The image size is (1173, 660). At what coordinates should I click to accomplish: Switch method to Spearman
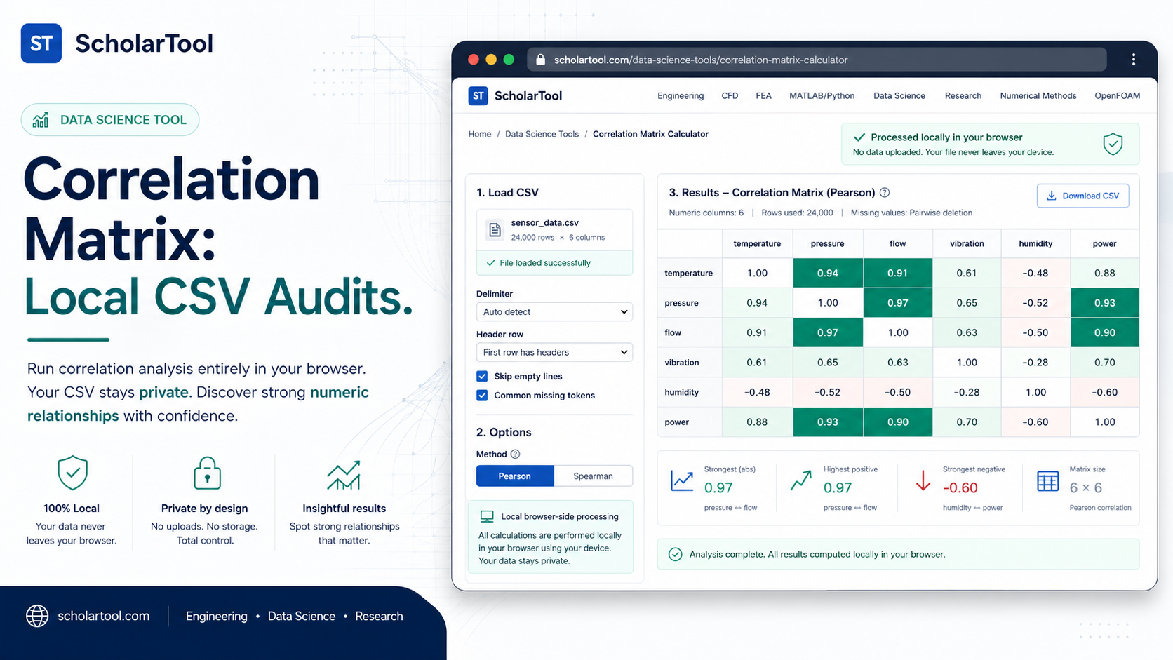(594, 476)
